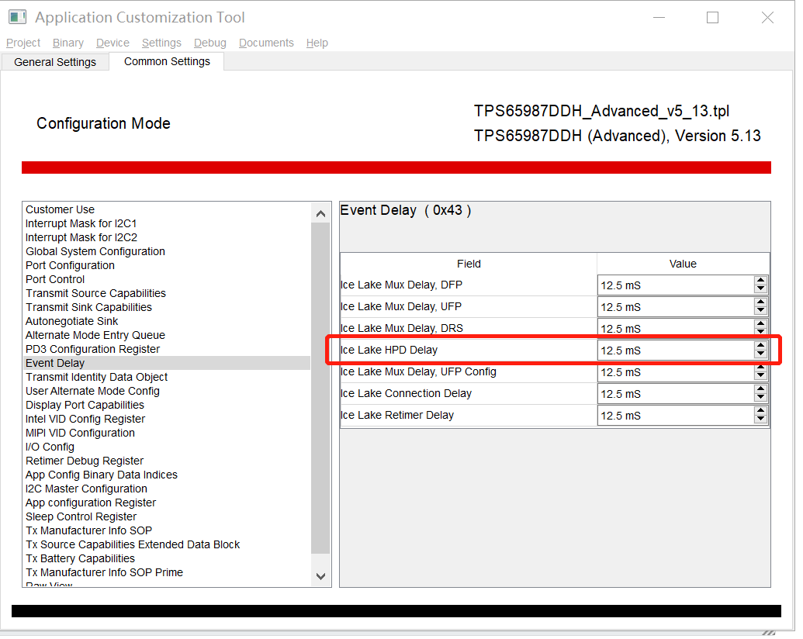Increase Ice Lake HPD Delay value

point(760,346)
